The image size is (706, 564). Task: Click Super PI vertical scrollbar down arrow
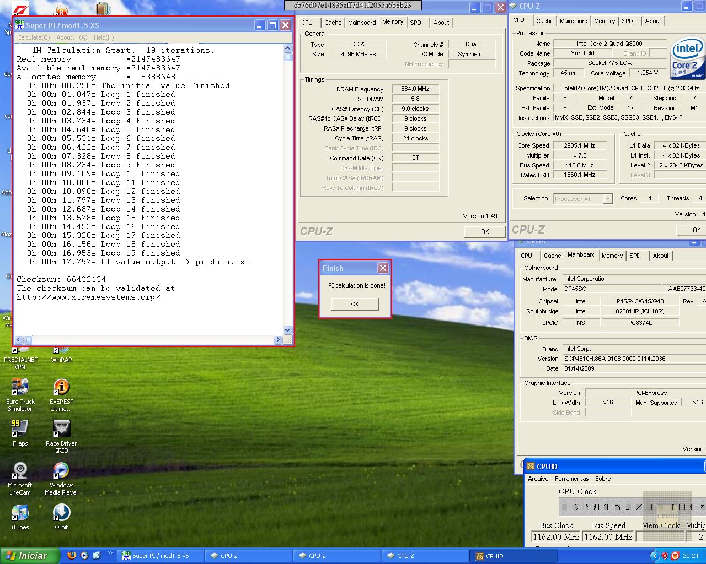click(x=287, y=330)
